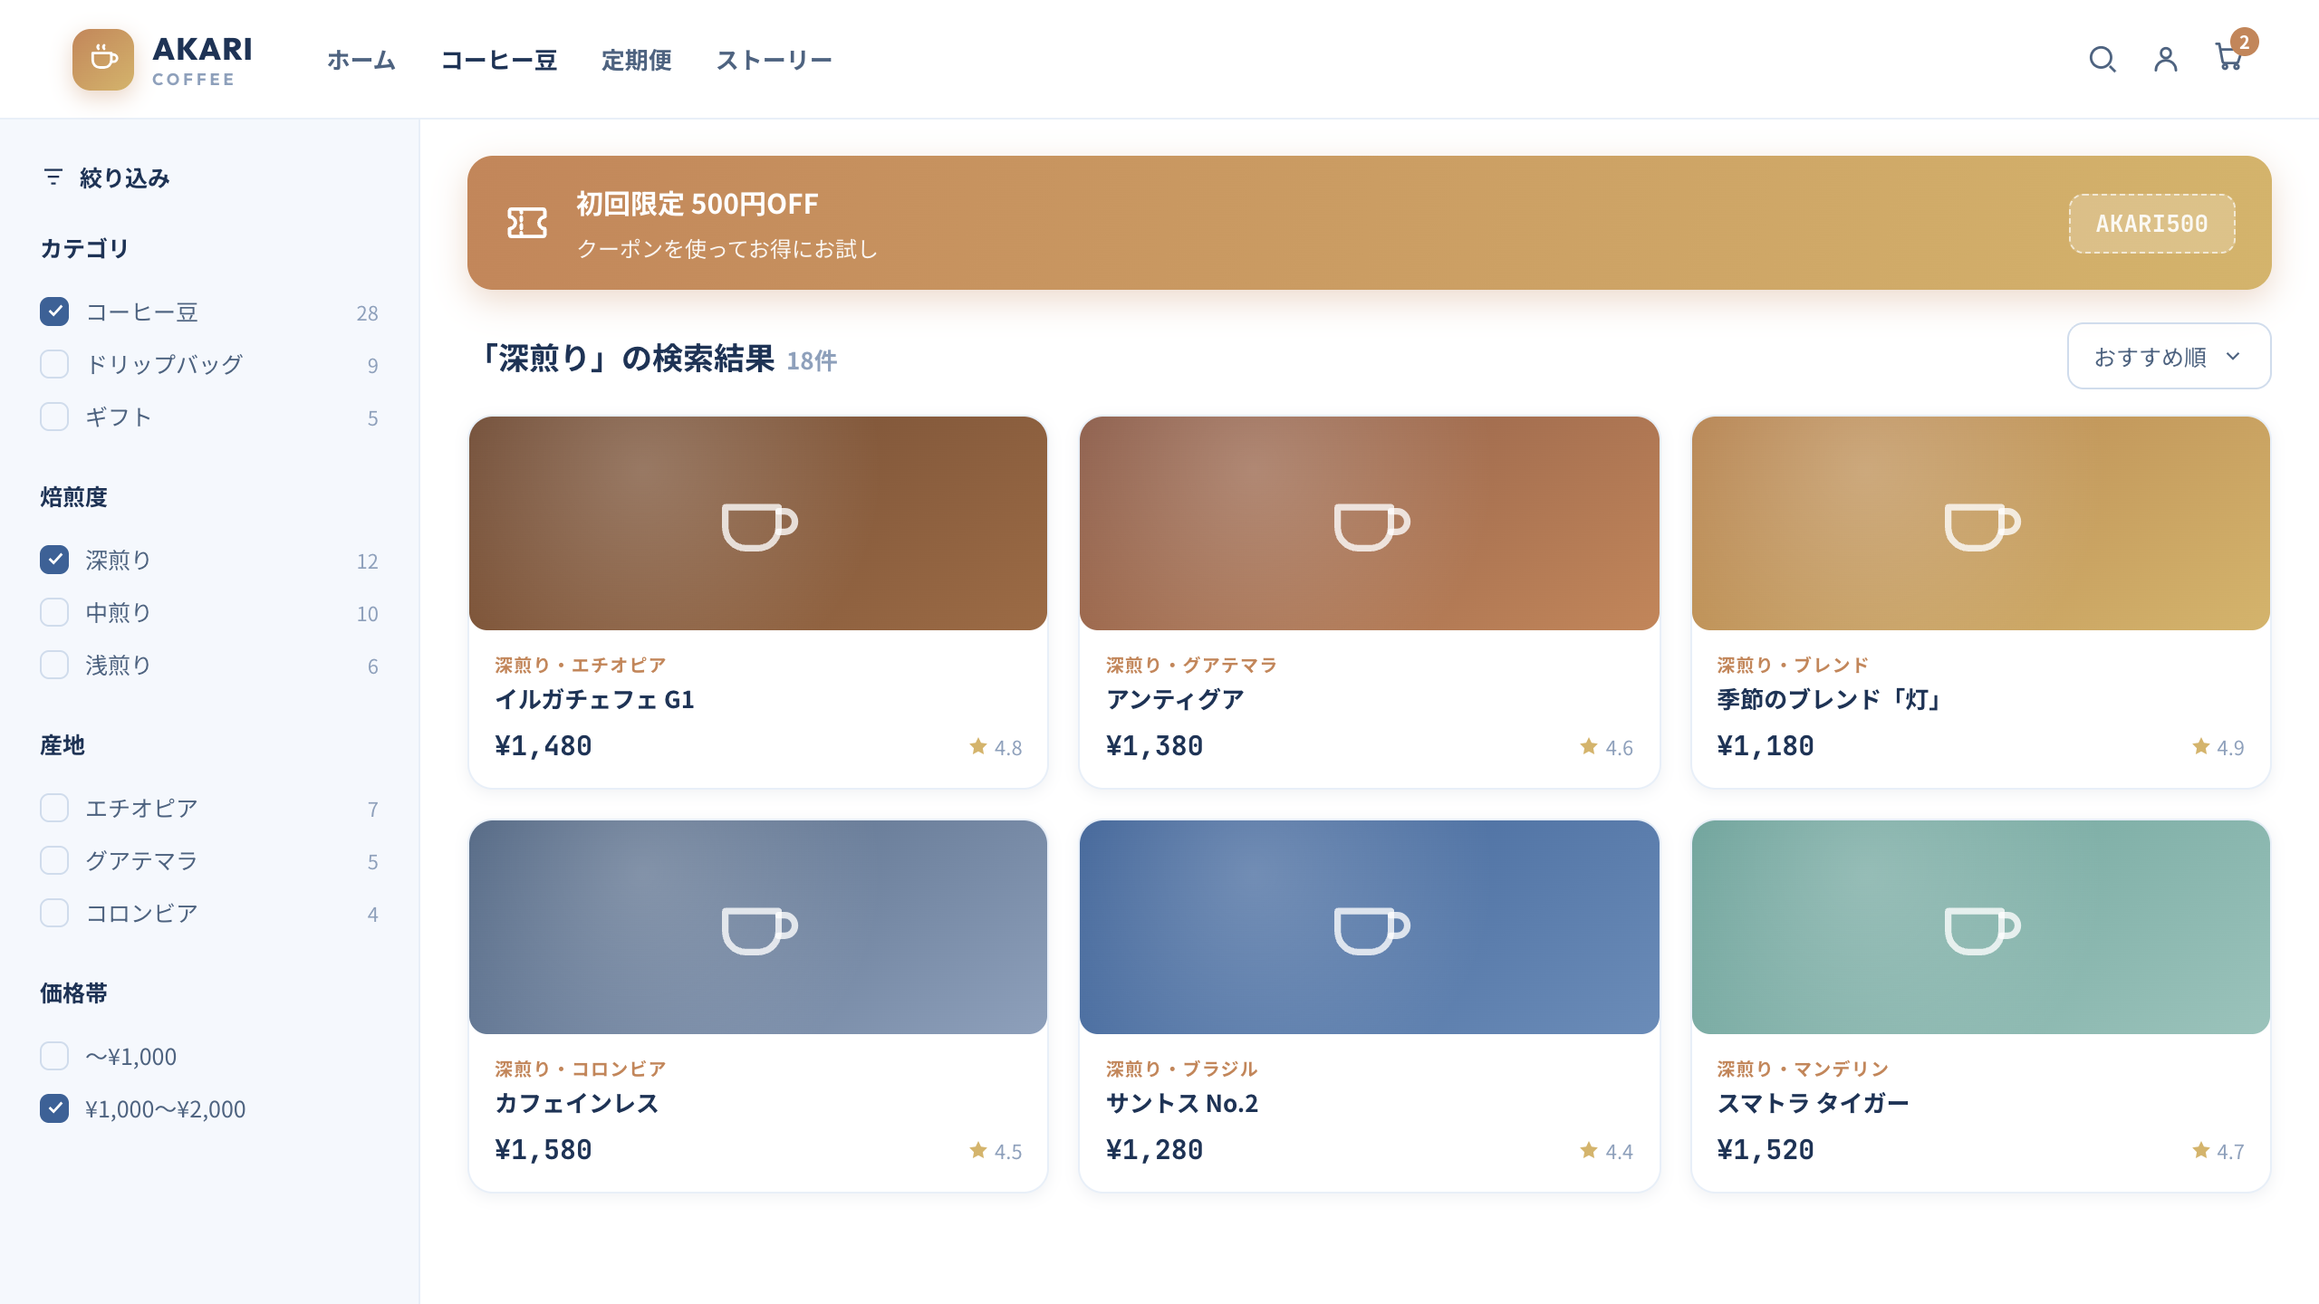Click the star rating 4.9 on 季節のブレンド
The height and width of the screenshot is (1304, 2319).
(2218, 747)
